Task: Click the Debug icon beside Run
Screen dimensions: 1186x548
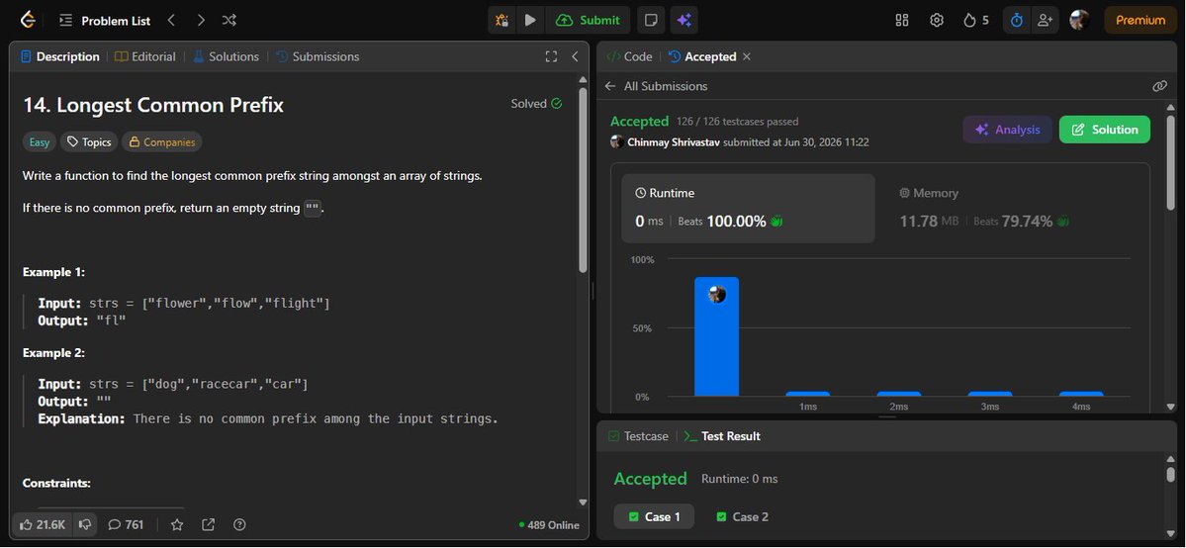Action: pos(502,21)
